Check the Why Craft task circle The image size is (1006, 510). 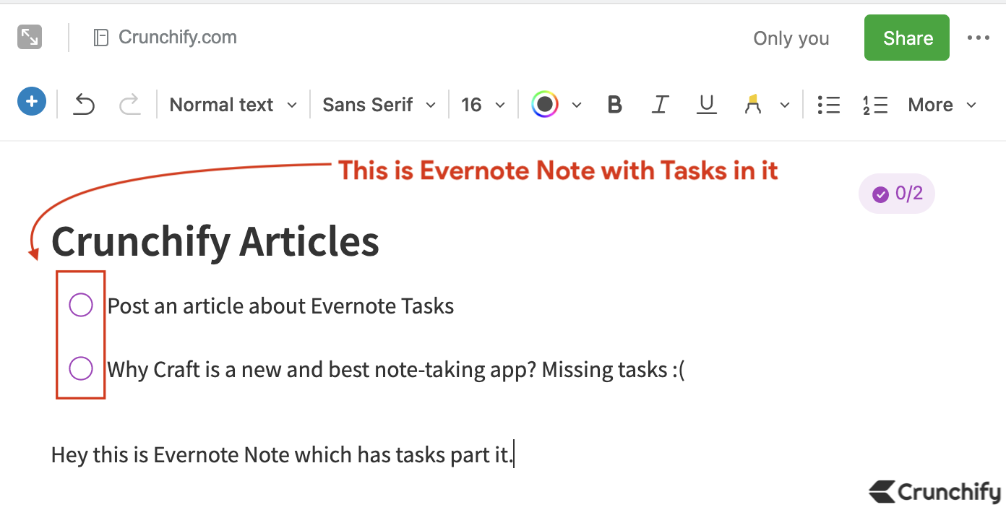point(81,368)
